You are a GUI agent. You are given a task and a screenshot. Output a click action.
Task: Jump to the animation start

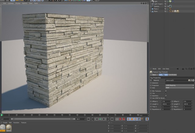[89, 119]
